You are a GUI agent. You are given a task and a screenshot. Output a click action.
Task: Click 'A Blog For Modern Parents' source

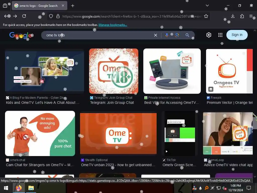(36, 98)
